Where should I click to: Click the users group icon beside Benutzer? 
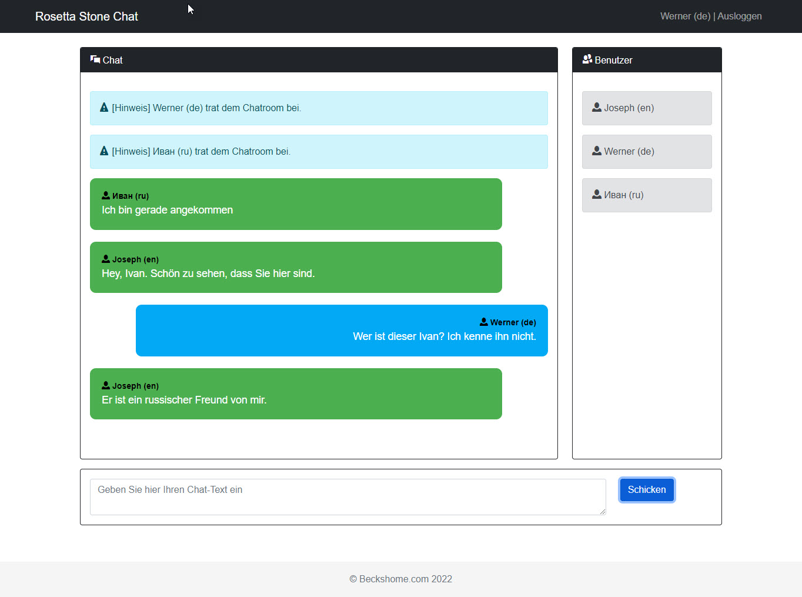587,59
